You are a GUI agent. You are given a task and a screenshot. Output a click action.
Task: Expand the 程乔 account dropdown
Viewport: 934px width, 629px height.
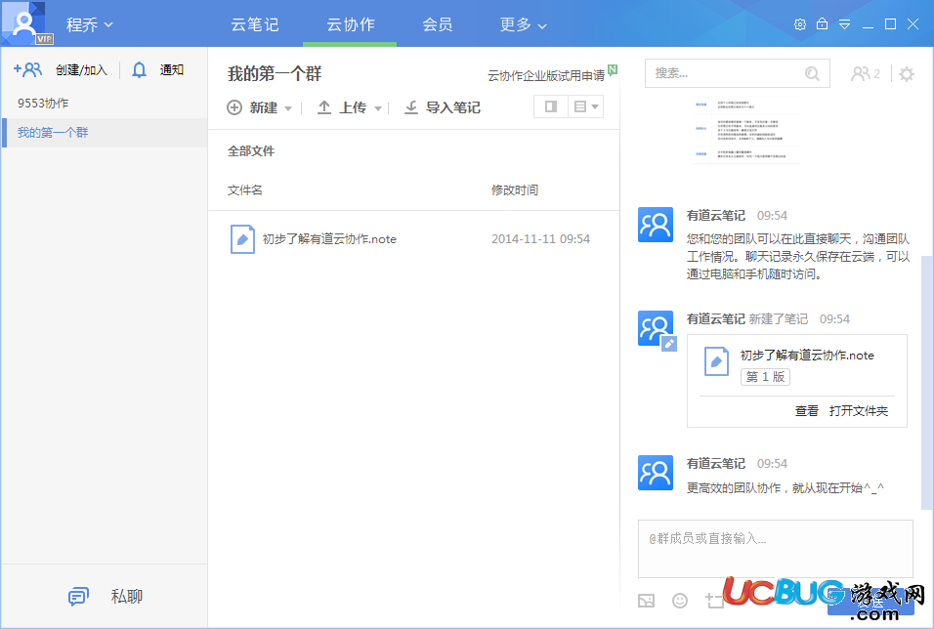(x=89, y=25)
